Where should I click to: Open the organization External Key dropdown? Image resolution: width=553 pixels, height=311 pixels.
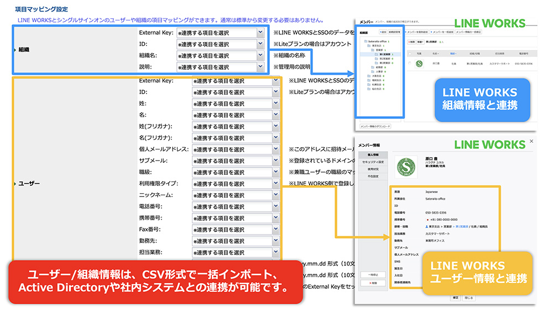[221, 33]
